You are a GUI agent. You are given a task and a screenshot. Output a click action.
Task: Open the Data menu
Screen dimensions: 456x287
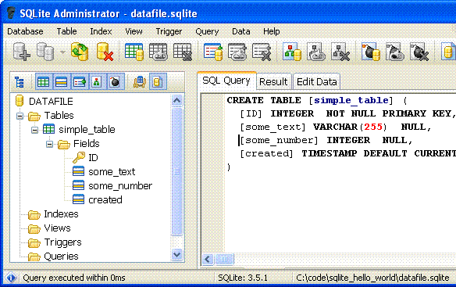(x=241, y=31)
